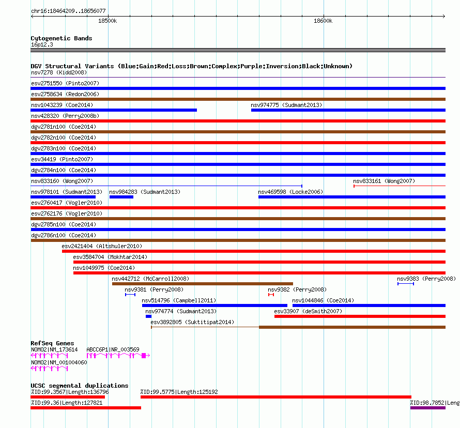
Task: Click the esv2758634 (Redon2006) label
Action: [x=65, y=94]
